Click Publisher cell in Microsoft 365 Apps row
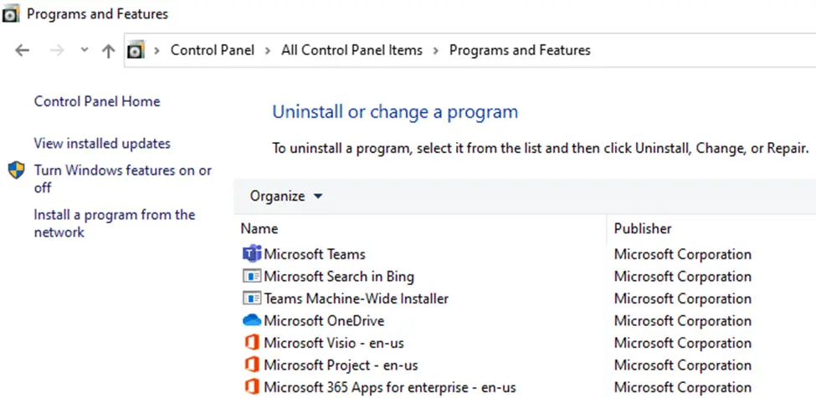Viewport: 816px width, 398px height. pyautogui.click(x=682, y=388)
